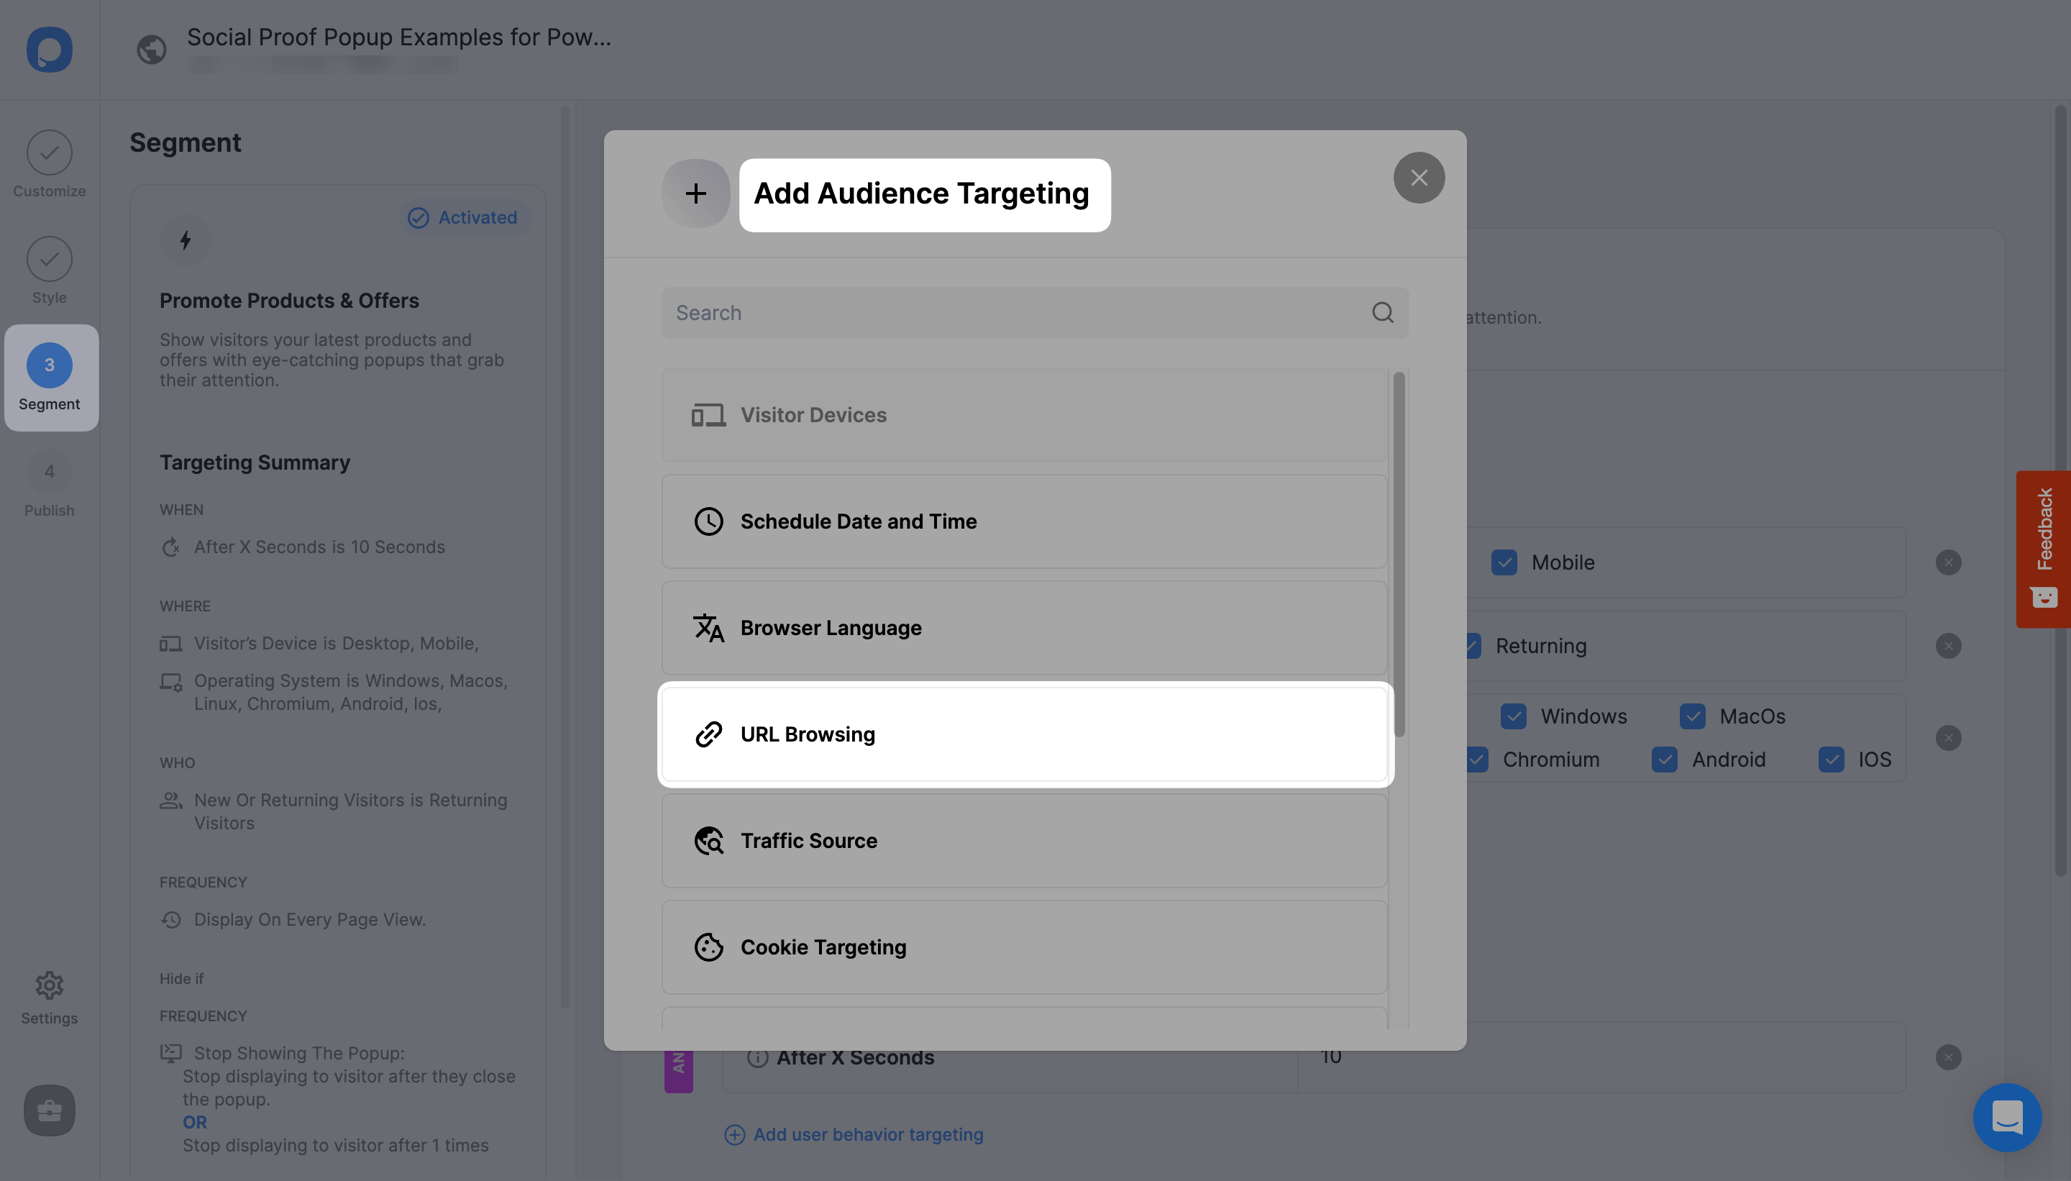Click the cookie icon for Cookie Targeting
This screenshot has width=2071, height=1181.
tap(709, 947)
